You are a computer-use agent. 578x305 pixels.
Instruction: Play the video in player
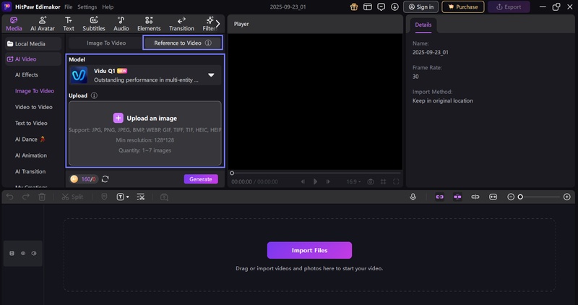(x=315, y=181)
